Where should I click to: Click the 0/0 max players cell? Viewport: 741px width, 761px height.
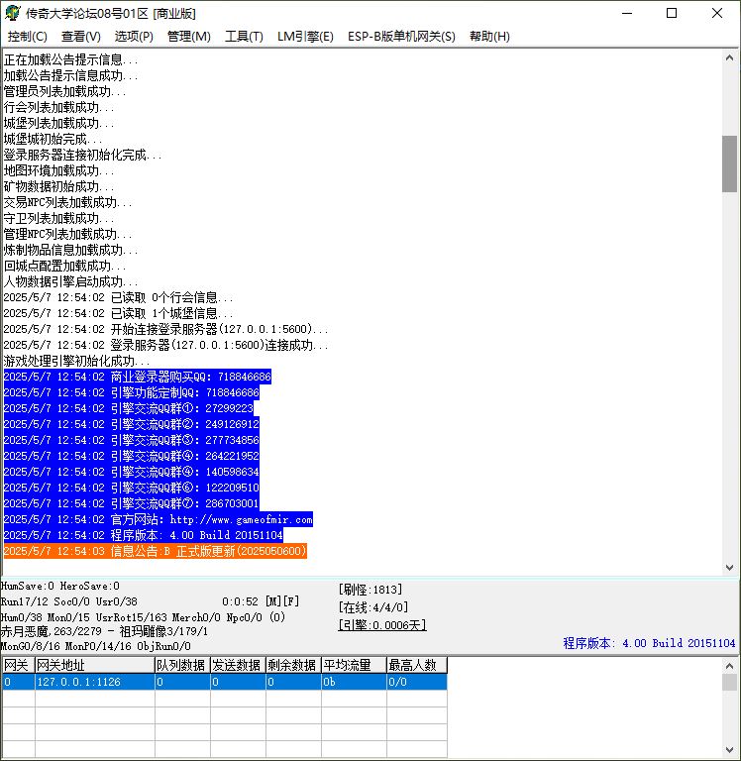coord(417,682)
